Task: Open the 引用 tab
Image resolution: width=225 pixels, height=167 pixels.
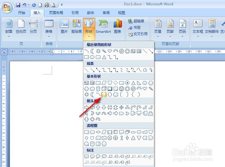Action: point(75,13)
